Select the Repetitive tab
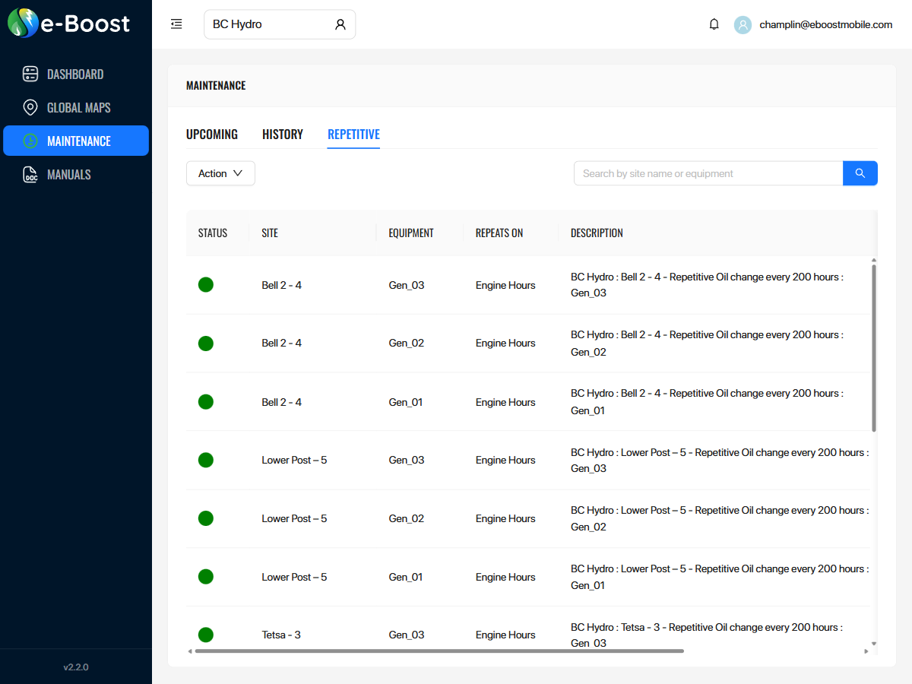This screenshot has height=684, width=912. click(x=353, y=134)
